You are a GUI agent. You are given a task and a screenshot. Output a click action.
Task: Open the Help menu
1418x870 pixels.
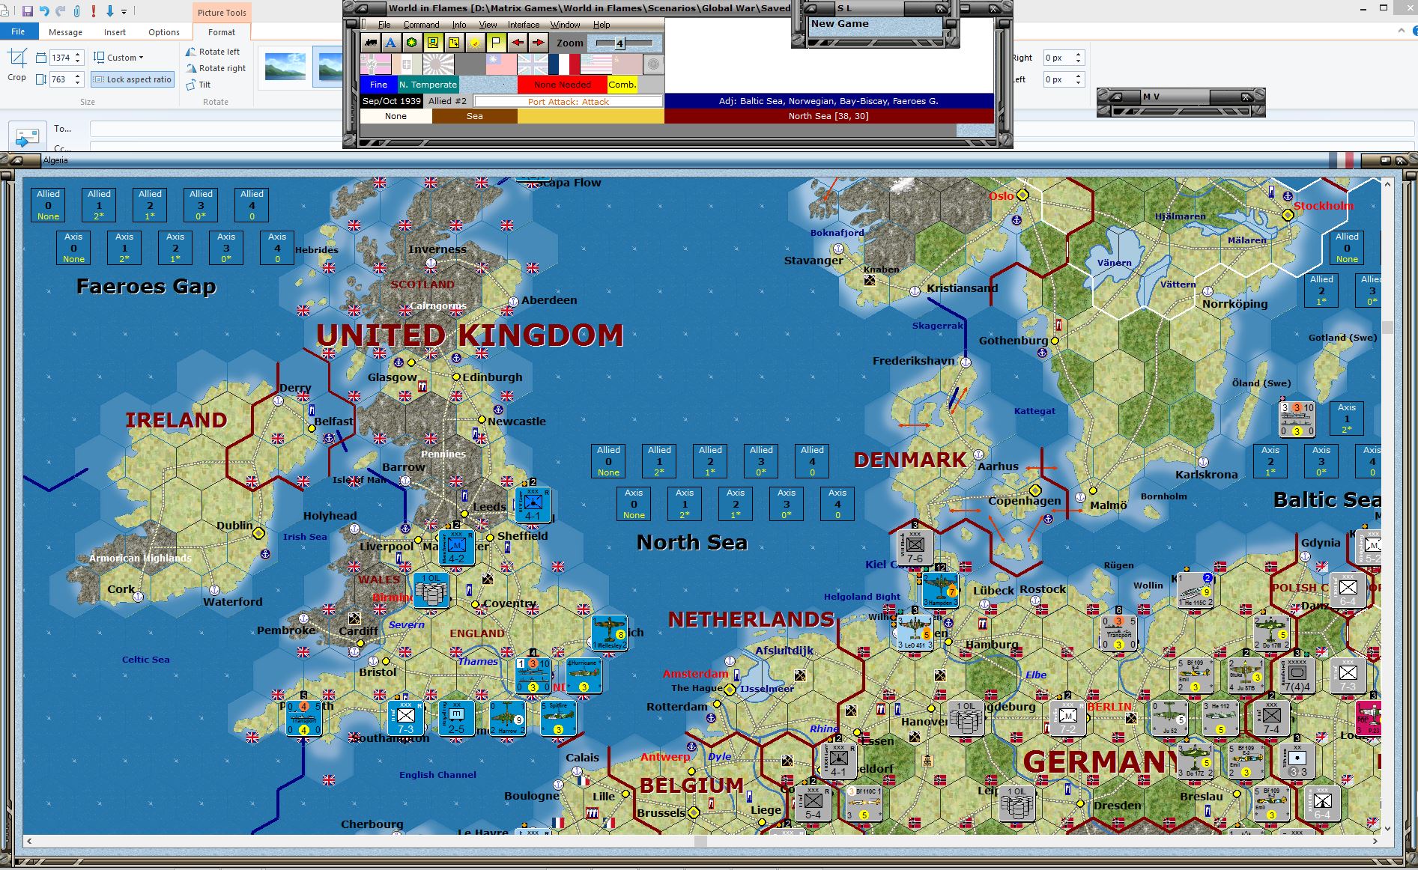pos(602,25)
